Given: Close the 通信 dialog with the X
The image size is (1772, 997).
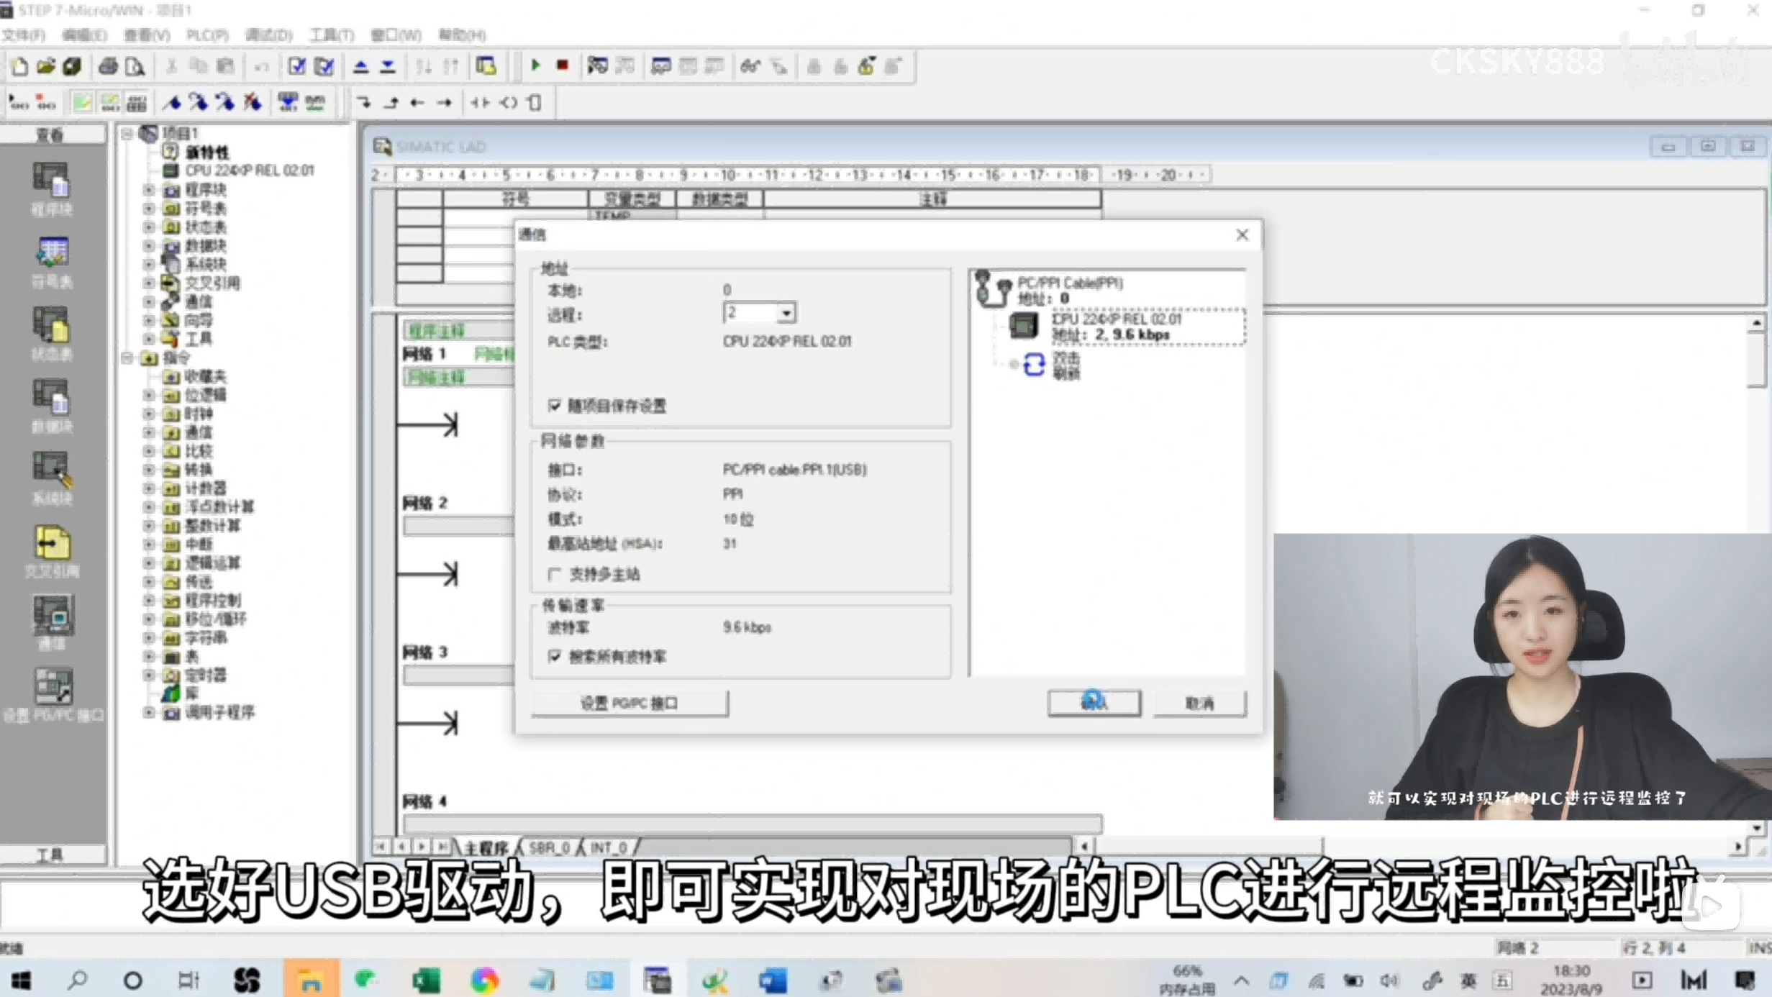Looking at the screenshot, I should click(1242, 235).
